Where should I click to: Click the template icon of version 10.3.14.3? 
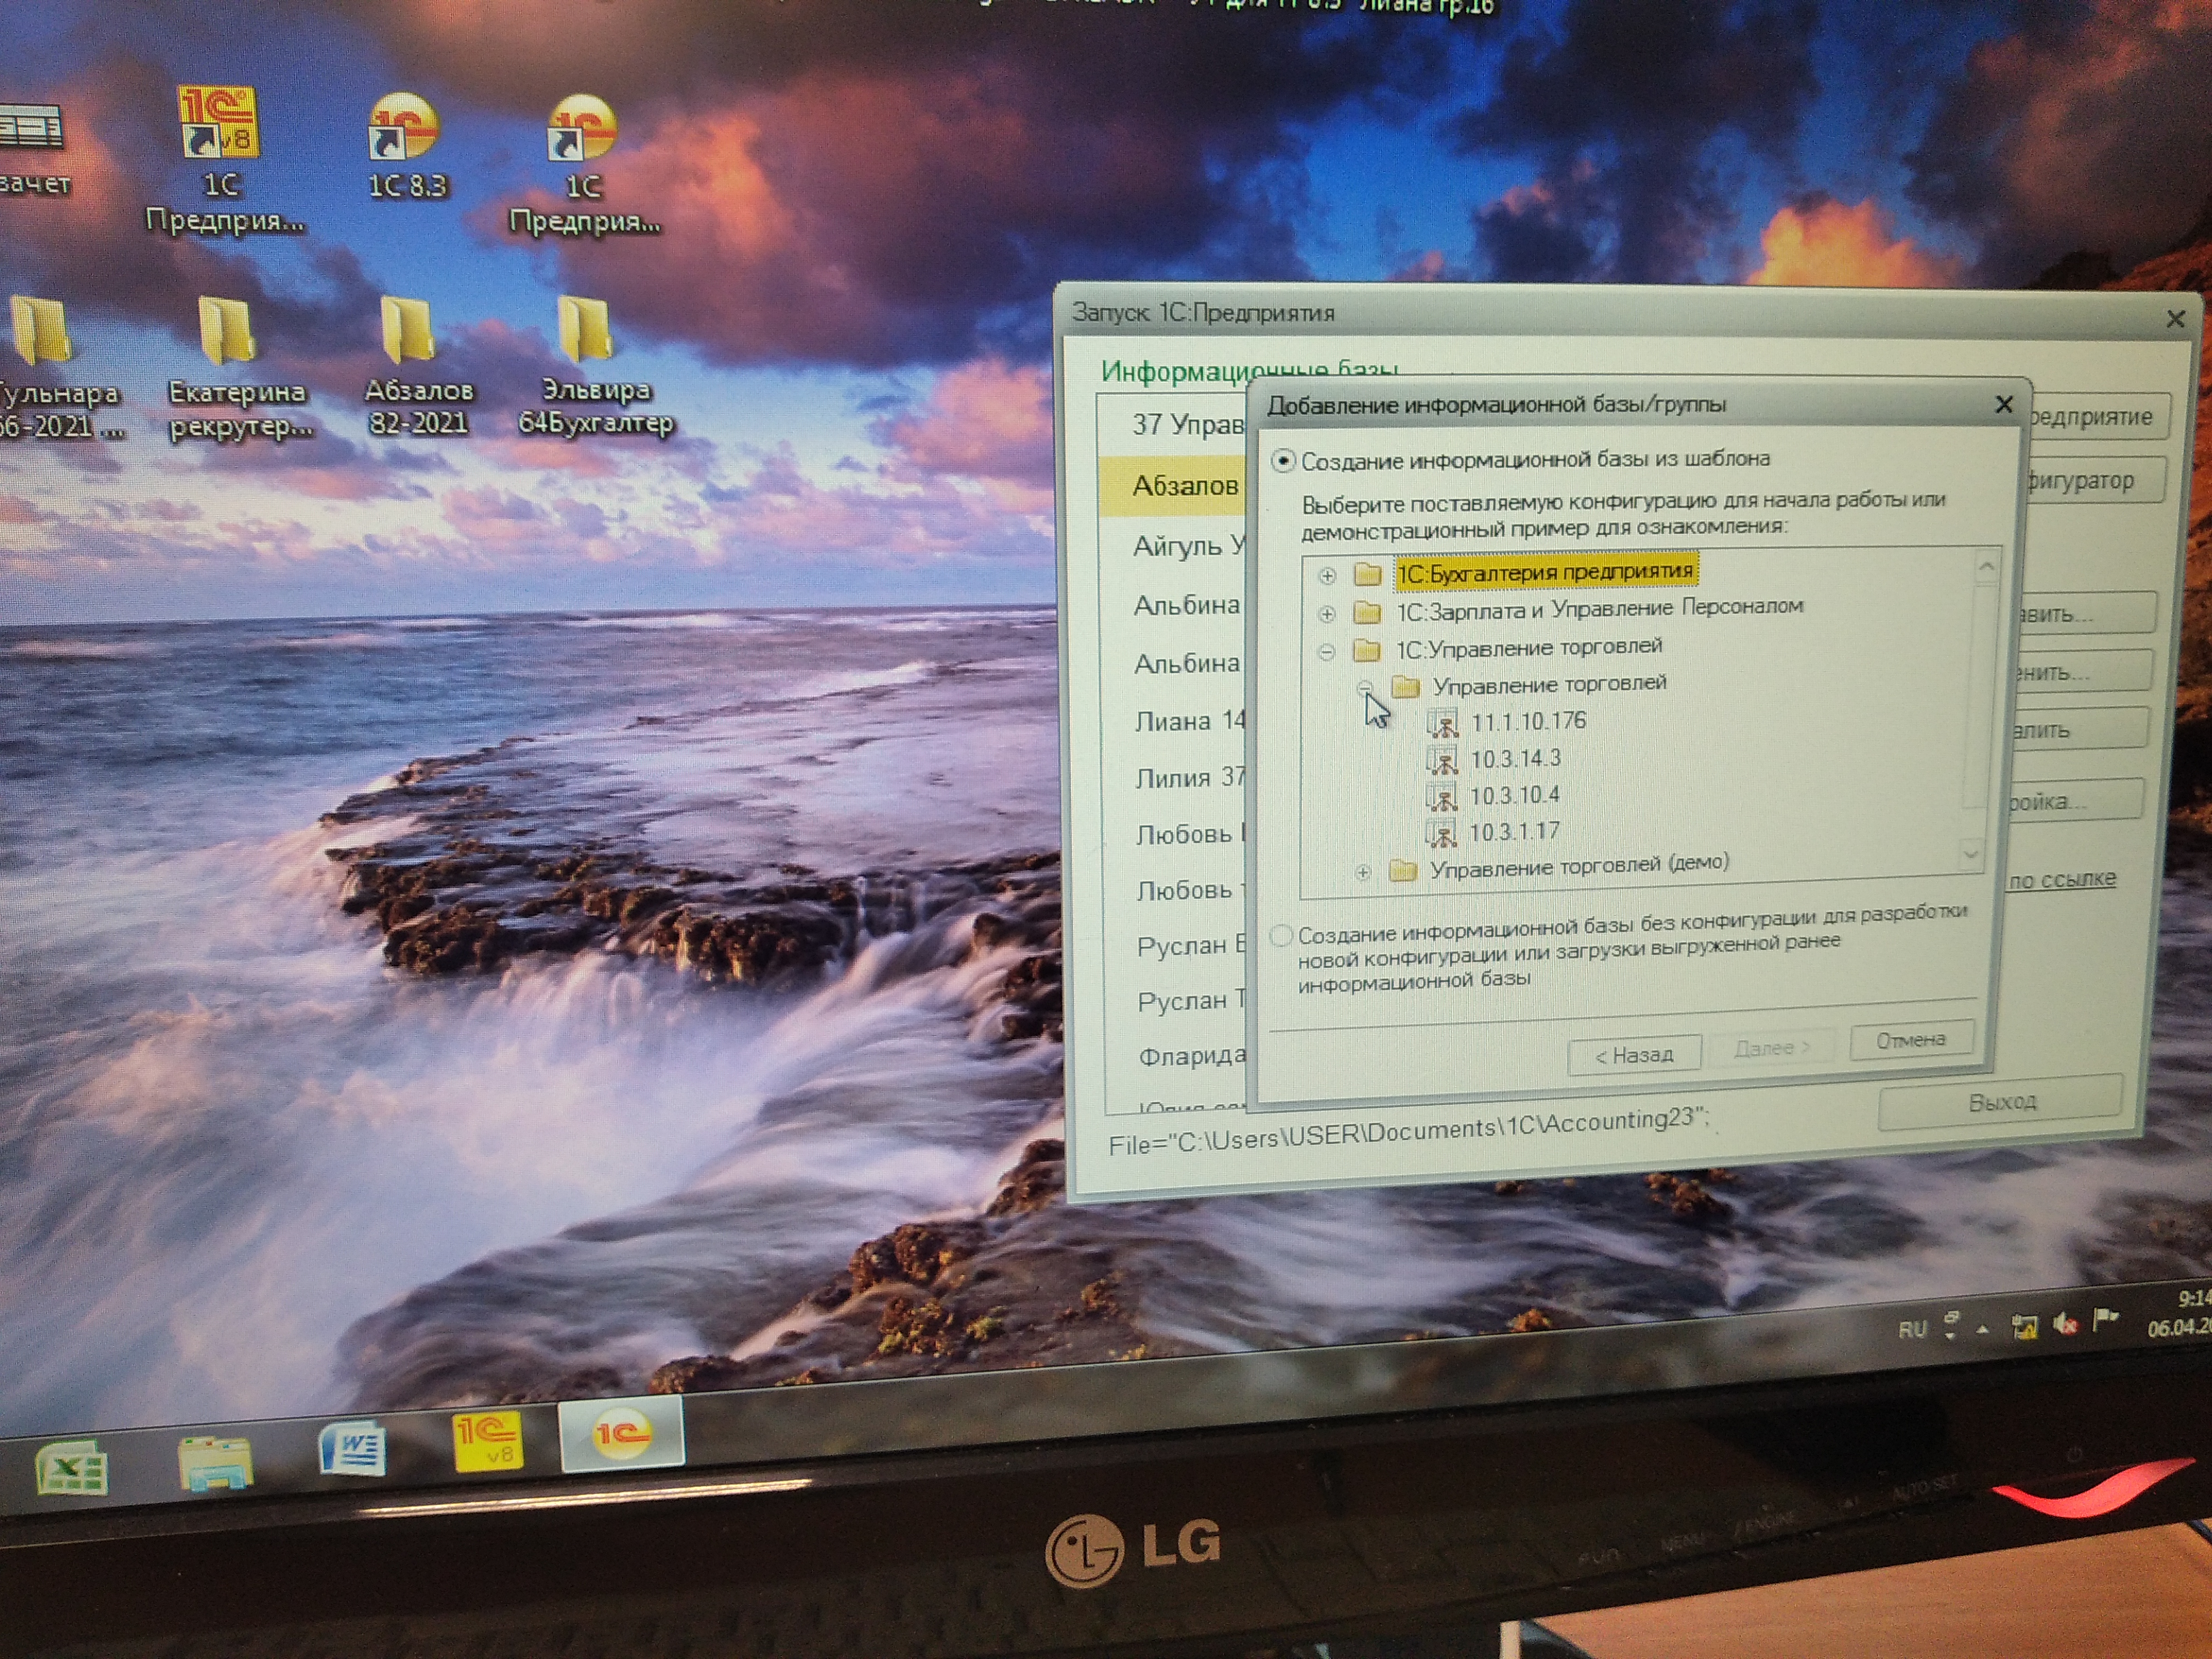[1441, 760]
